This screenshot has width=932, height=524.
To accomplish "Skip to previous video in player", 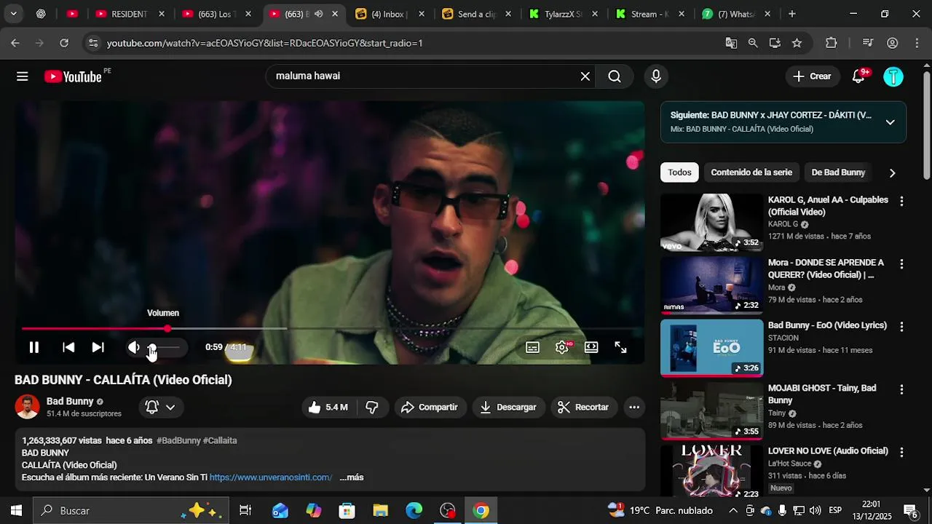I will coord(68,348).
